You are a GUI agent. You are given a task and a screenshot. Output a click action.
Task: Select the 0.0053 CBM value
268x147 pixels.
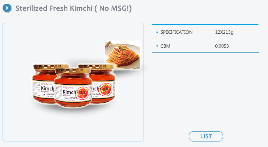point(222,46)
